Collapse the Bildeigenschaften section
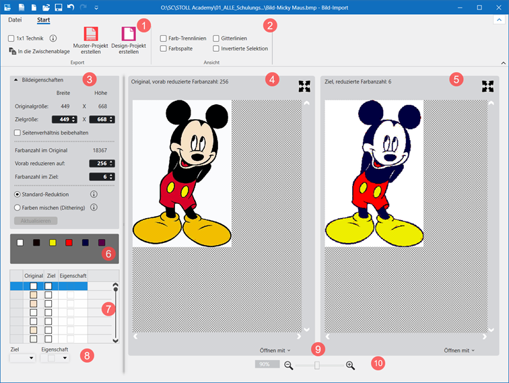The height and width of the screenshot is (383, 509). (16, 79)
